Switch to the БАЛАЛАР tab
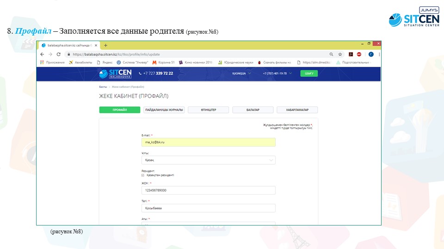 coord(253,110)
